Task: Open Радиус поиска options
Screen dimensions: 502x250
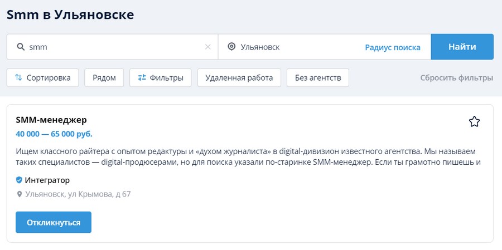Action: click(x=393, y=47)
